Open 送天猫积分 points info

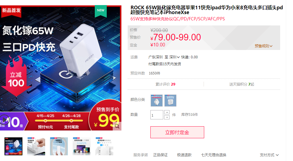tap(242, 84)
